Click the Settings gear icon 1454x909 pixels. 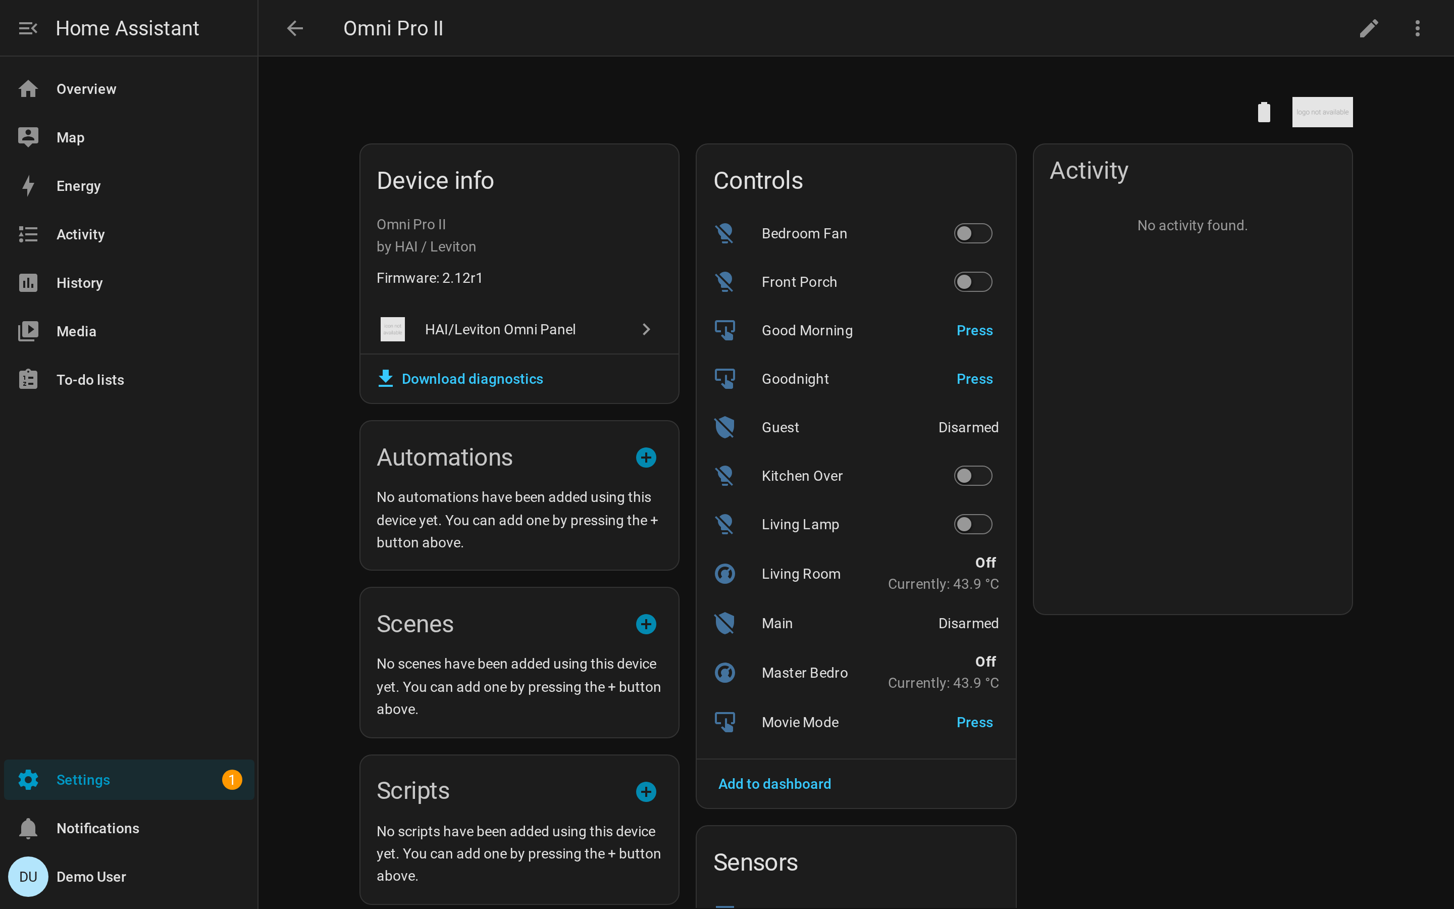pos(28,780)
